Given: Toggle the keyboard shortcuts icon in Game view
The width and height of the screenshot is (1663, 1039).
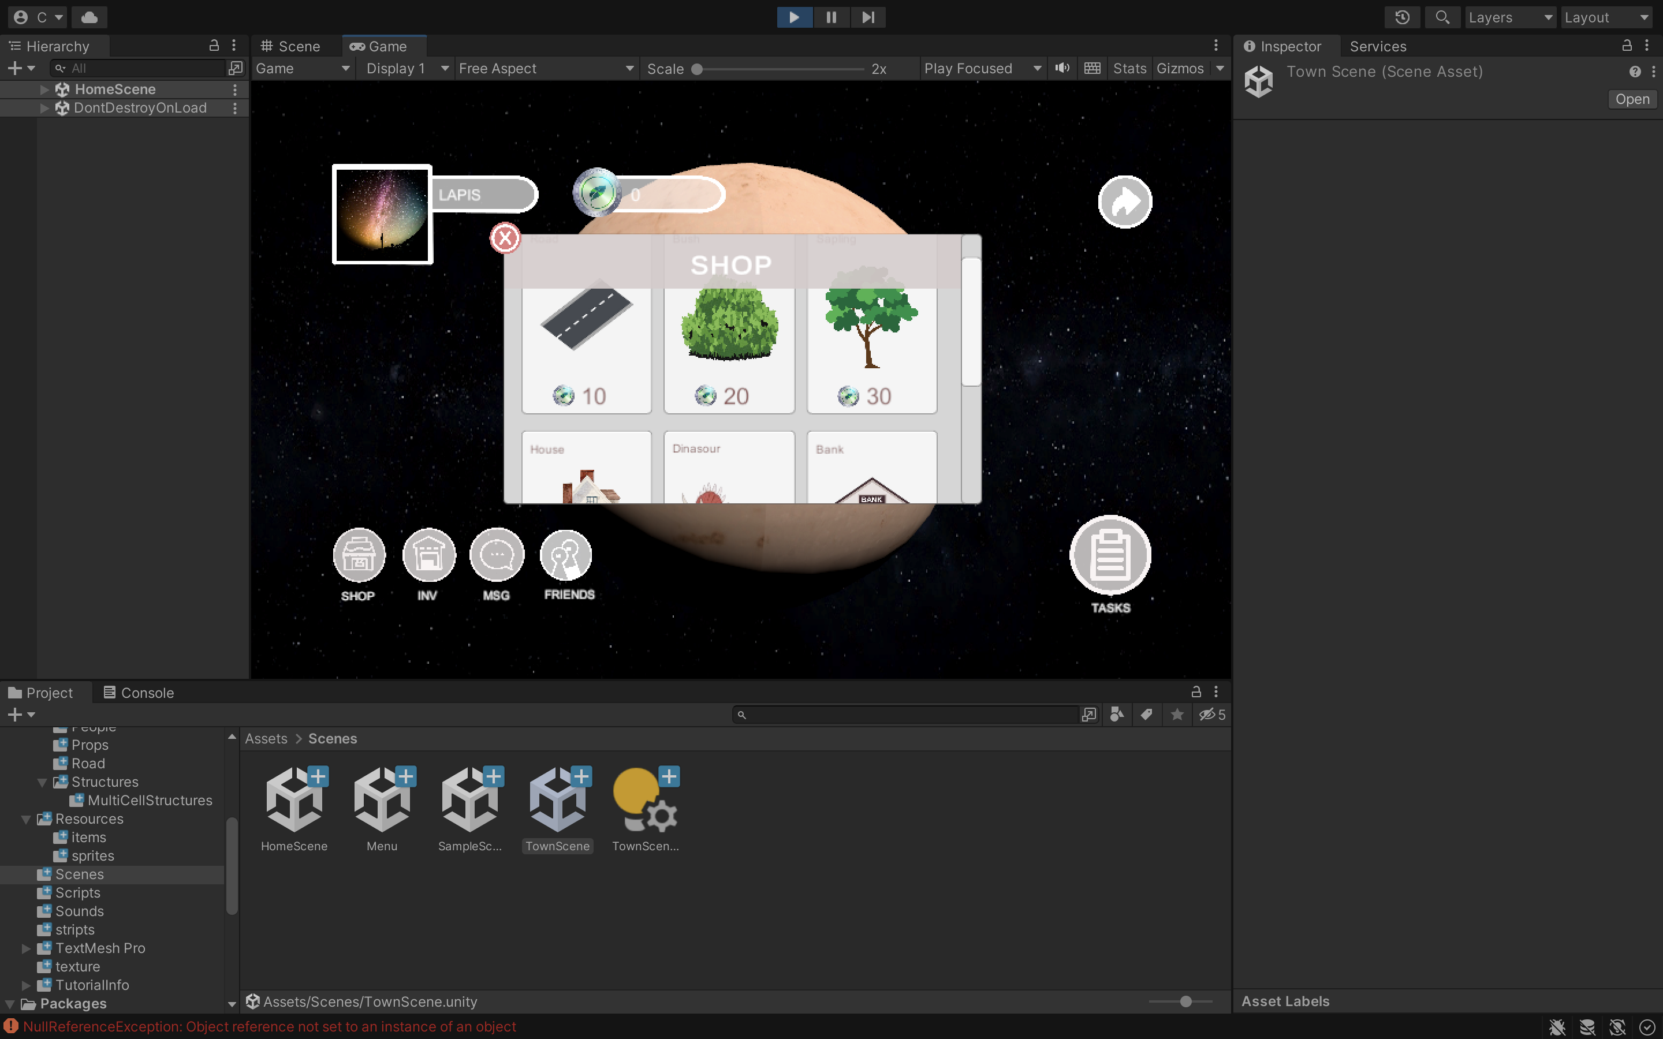Looking at the screenshot, I should click(x=1092, y=68).
